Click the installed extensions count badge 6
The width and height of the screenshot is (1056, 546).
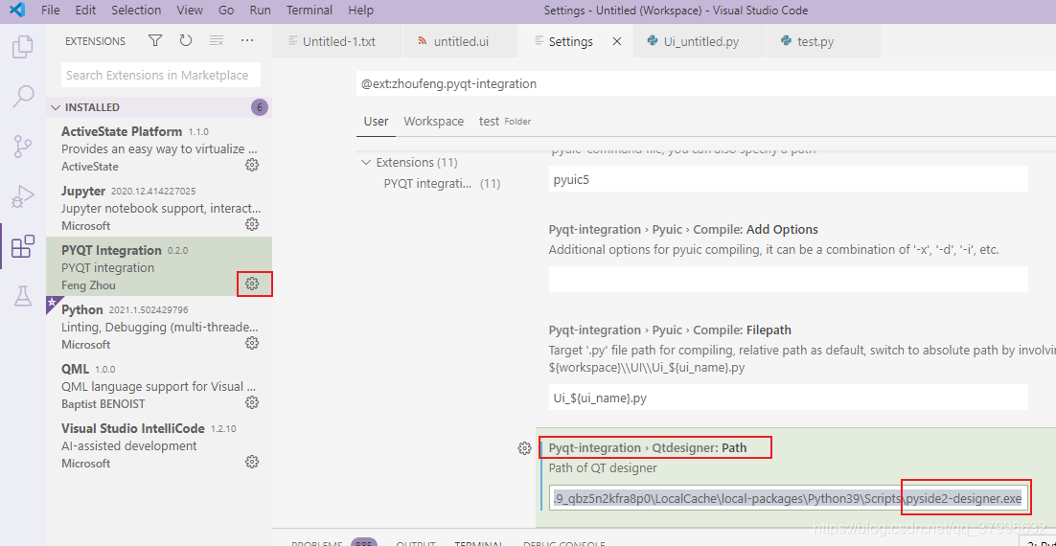point(260,107)
